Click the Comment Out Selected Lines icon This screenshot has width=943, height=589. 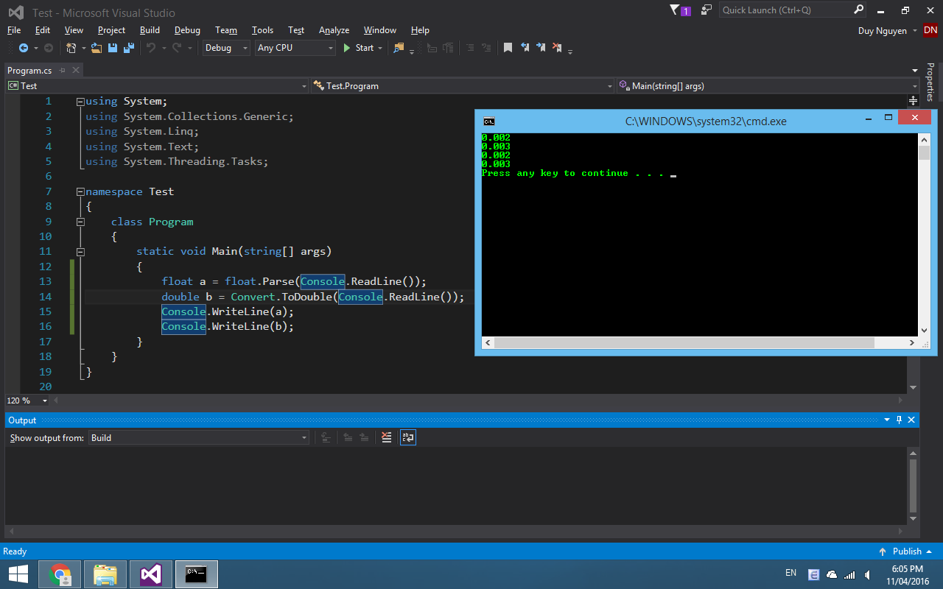470,48
